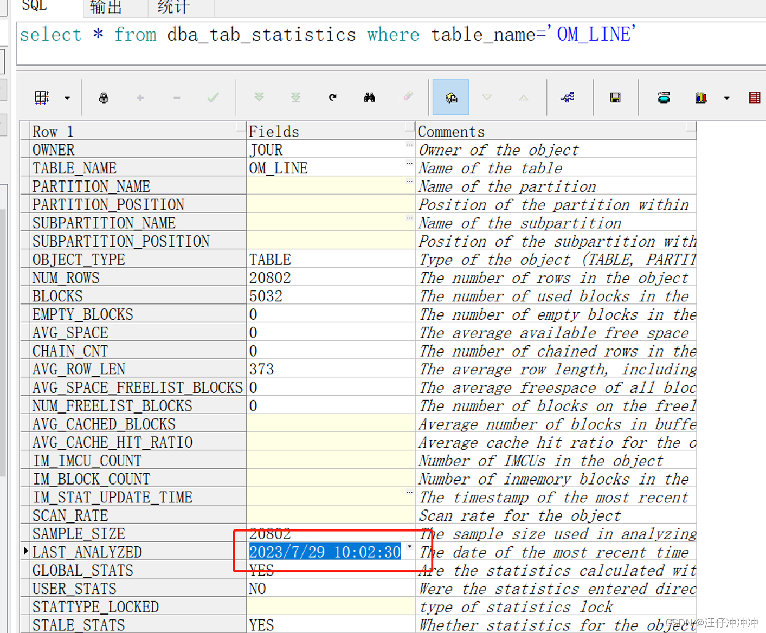Click the export data icon
Screen dimensions: 766x633
(x=663, y=98)
